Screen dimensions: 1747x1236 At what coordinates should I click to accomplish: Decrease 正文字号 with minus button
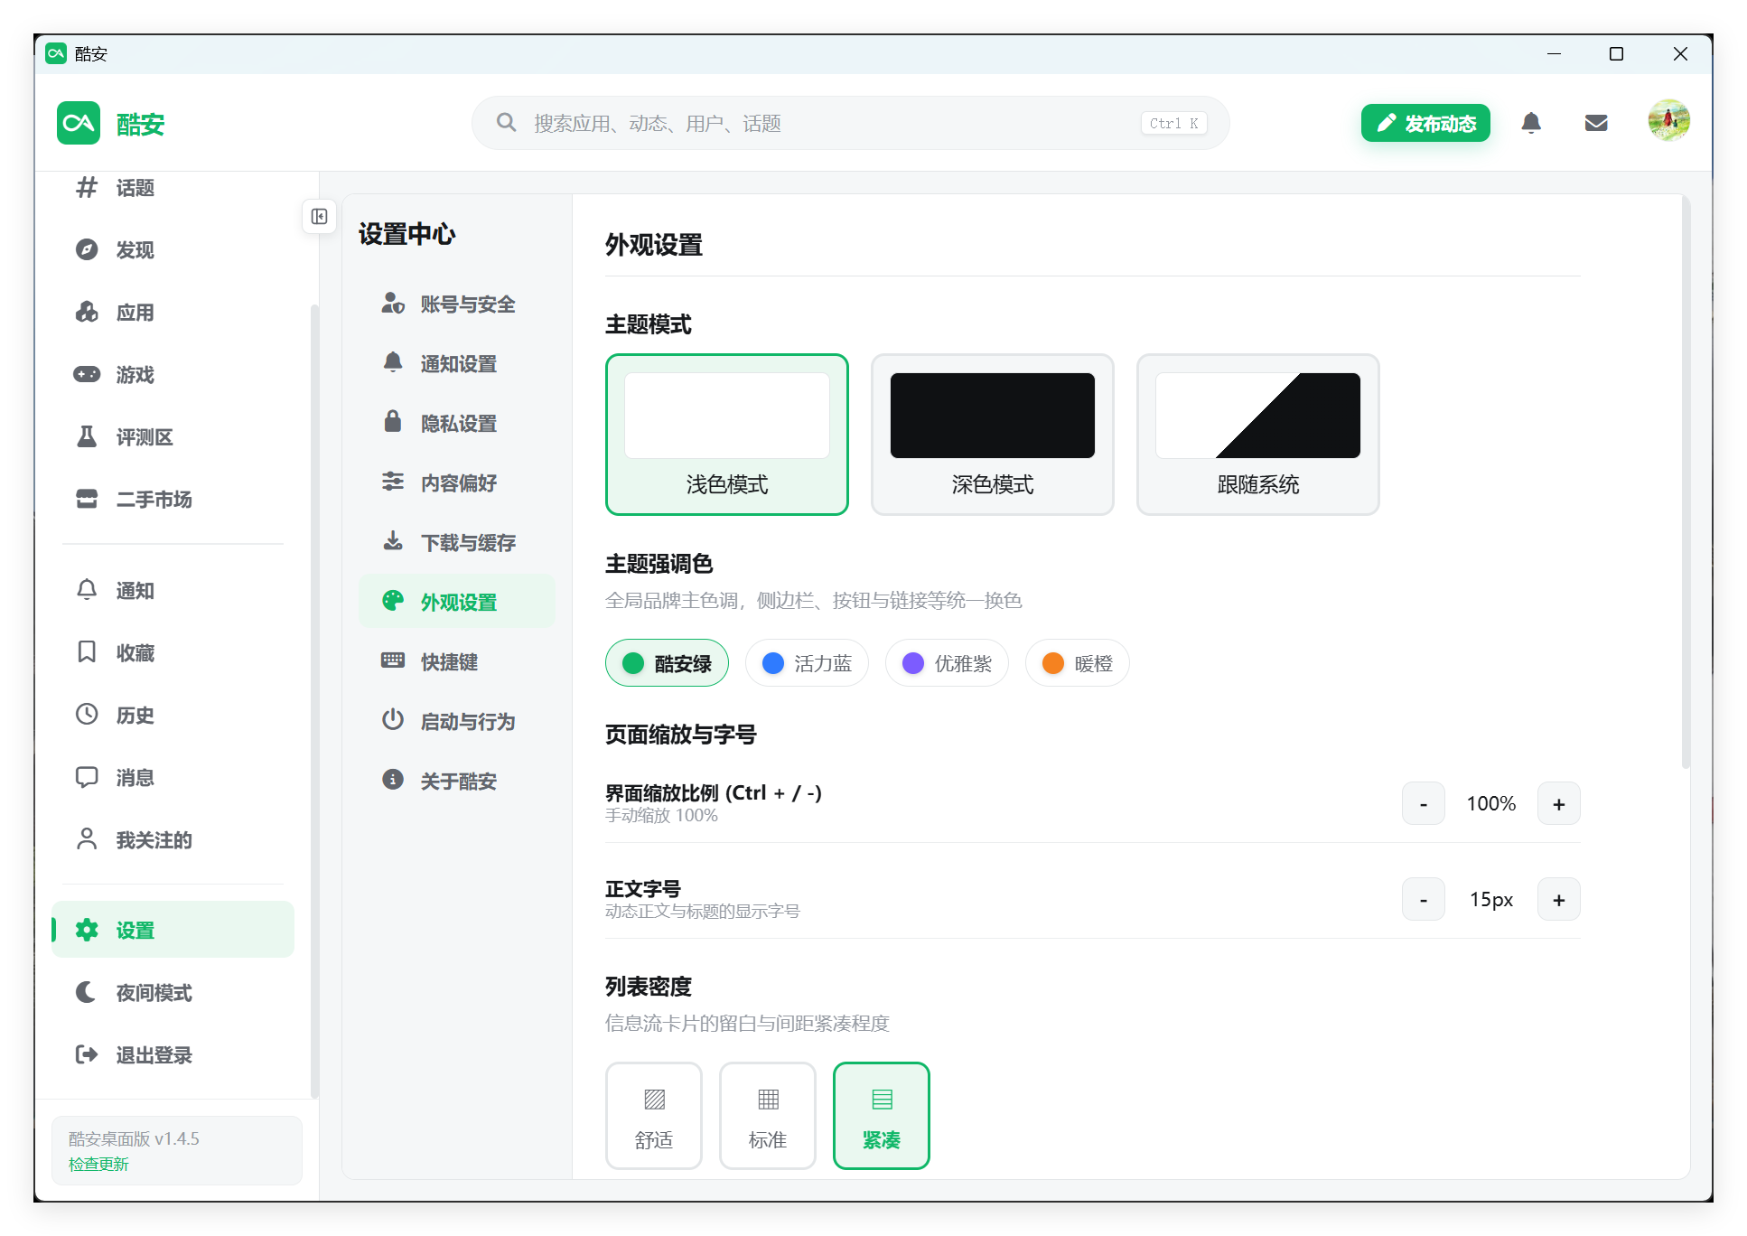coord(1424,899)
